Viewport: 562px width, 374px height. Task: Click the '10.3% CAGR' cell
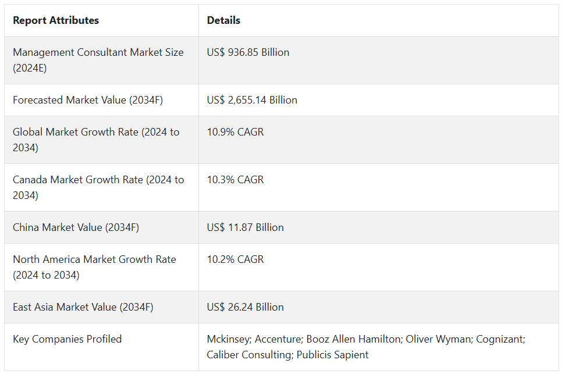tap(235, 180)
